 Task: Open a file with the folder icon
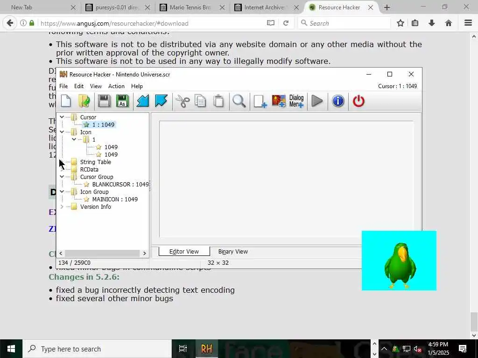coord(84,101)
